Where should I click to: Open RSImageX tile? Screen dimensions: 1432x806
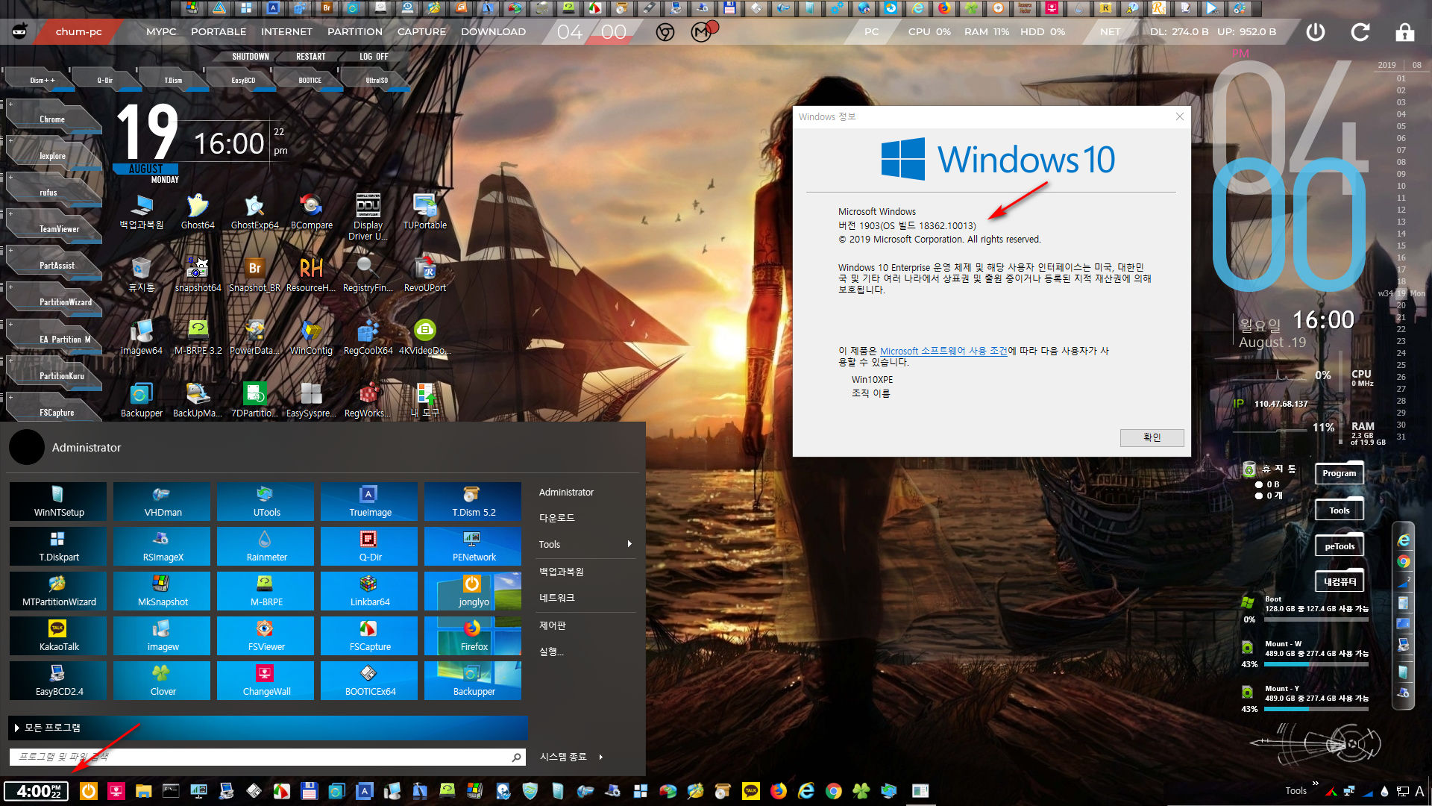(x=162, y=546)
